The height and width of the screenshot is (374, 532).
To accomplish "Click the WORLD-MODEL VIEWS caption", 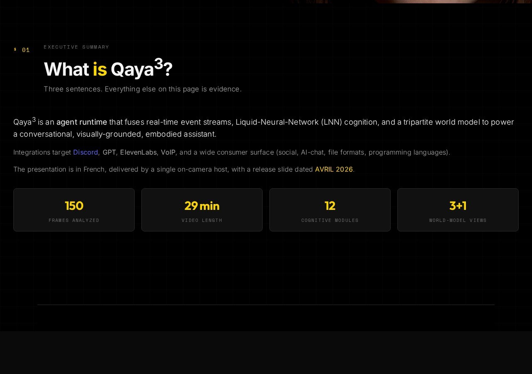I will 458,220.
